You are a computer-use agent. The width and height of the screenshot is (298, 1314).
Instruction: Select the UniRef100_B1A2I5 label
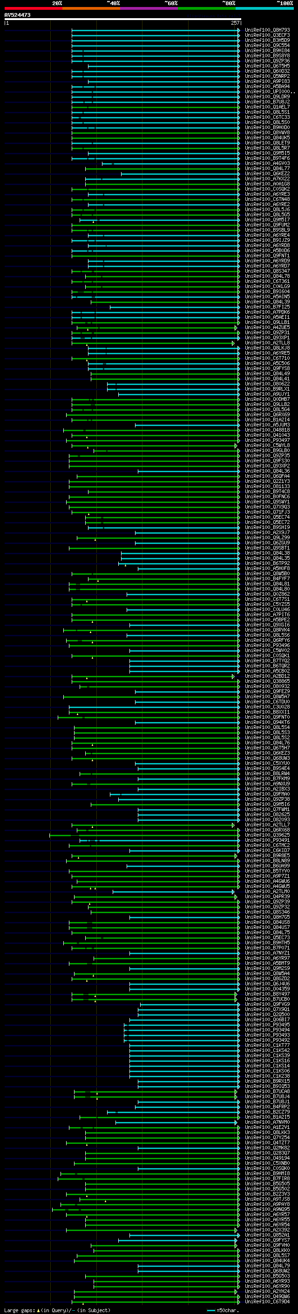(x=267, y=1117)
